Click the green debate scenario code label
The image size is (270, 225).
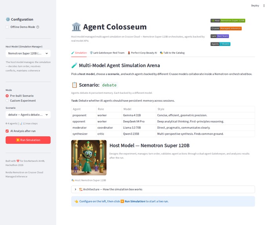pos(109,85)
